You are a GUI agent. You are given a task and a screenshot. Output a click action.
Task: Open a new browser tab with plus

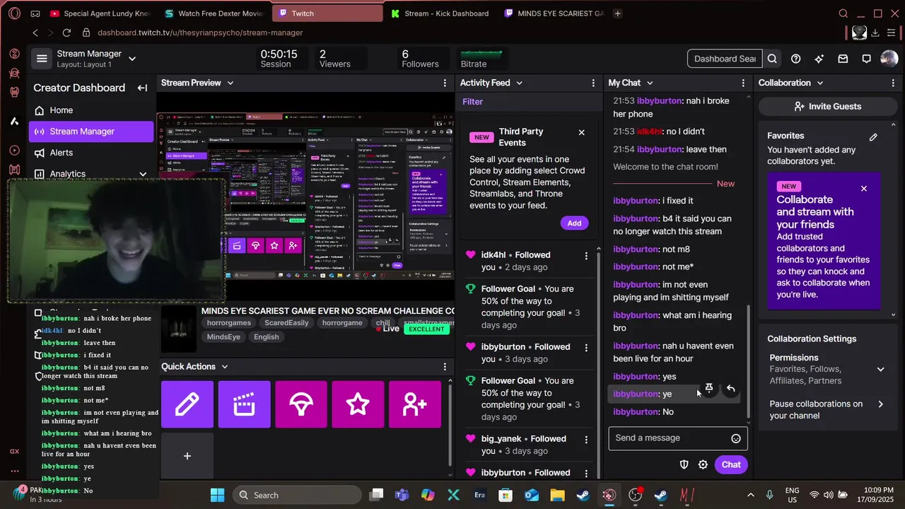(x=617, y=13)
